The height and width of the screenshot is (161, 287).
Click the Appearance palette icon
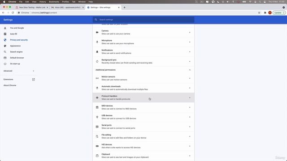(5, 46)
